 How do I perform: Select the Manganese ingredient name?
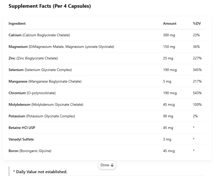[x=18, y=81]
